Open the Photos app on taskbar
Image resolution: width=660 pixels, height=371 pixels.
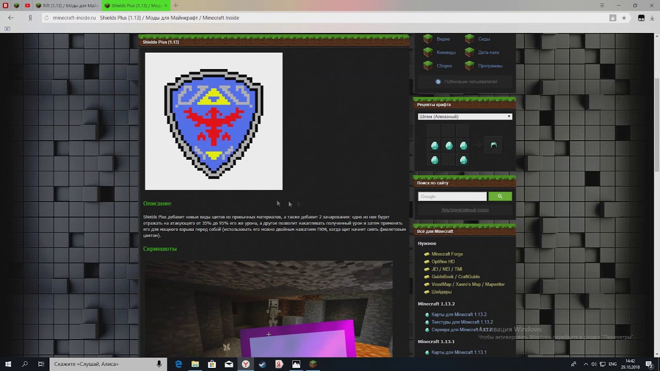point(296,364)
